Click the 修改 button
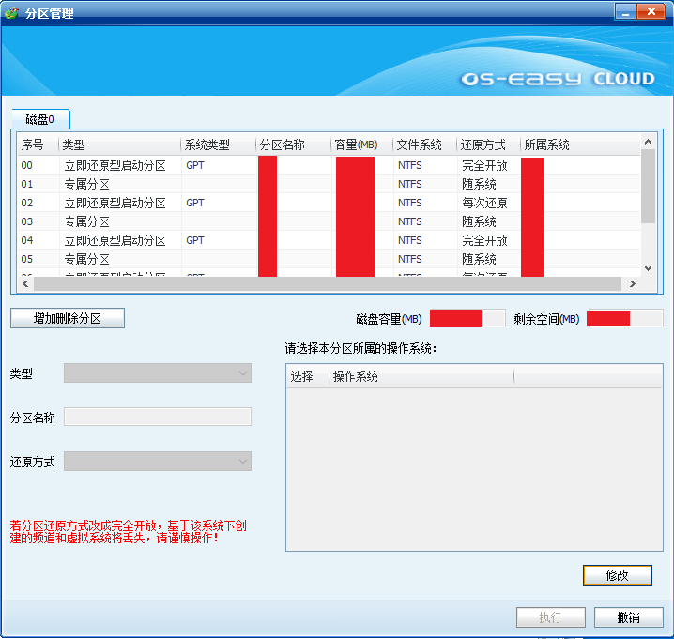 click(617, 574)
